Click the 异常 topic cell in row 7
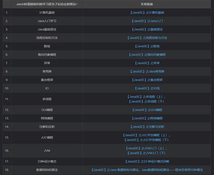This screenshot has height=175, width=214. pyautogui.click(x=47, y=63)
